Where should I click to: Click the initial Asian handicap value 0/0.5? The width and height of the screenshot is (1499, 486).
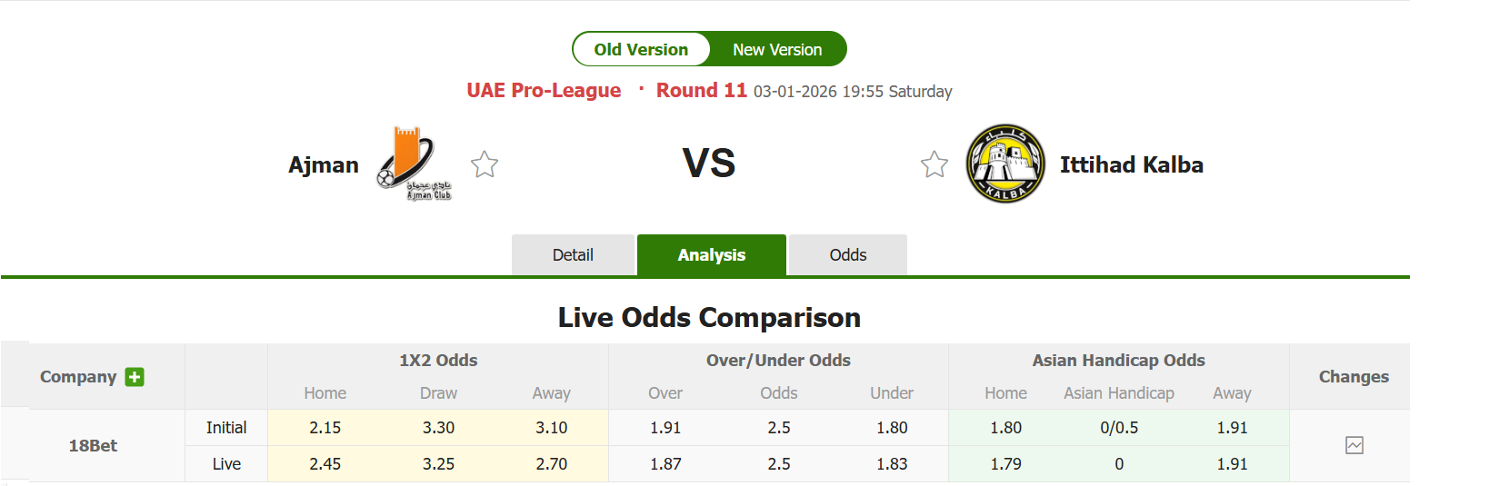tap(1119, 428)
